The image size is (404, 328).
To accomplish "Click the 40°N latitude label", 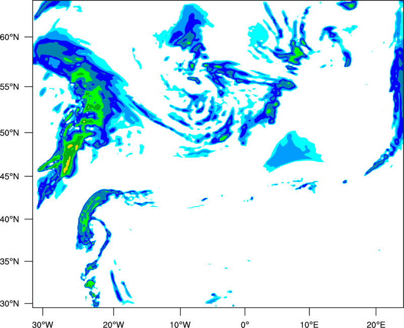I will [10, 220].
